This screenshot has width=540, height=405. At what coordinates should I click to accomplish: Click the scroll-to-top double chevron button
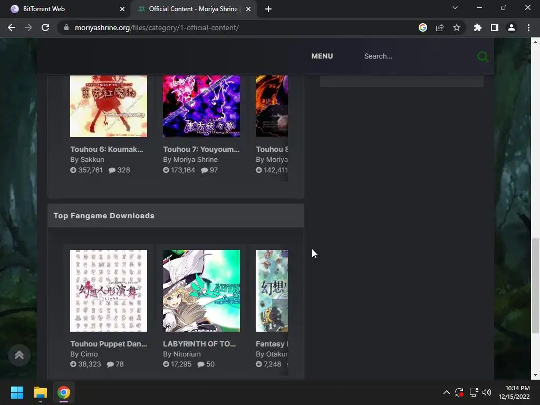20,355
